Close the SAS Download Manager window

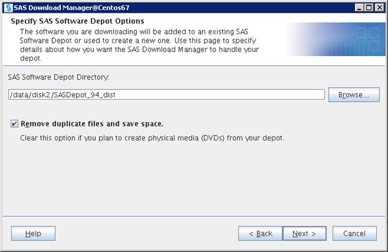point(379,7)
